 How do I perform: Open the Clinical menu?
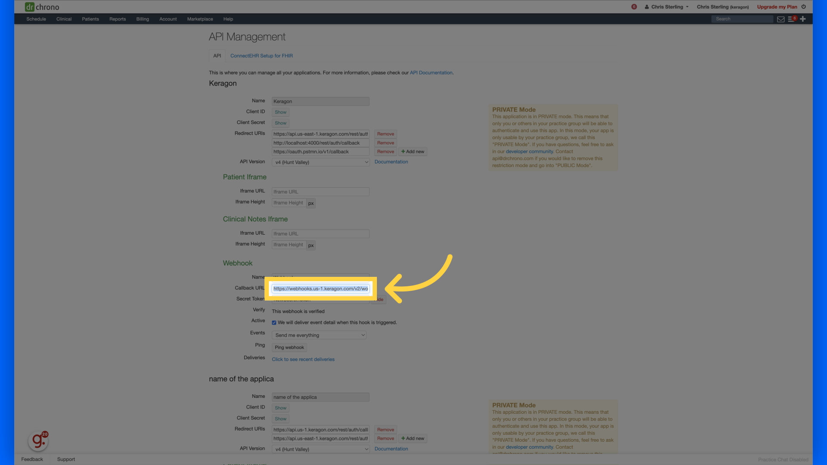[x=64, y=19]
